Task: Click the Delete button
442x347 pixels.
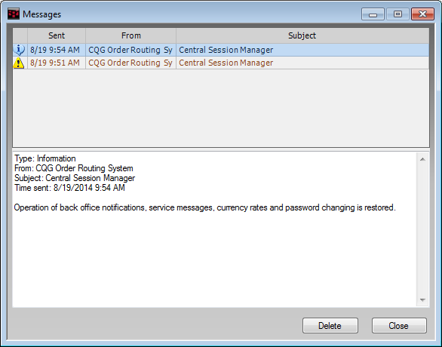Action: click(x=330, y=326)
